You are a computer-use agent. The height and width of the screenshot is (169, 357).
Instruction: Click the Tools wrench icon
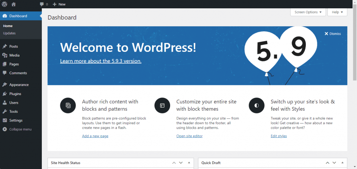point(5,111)
